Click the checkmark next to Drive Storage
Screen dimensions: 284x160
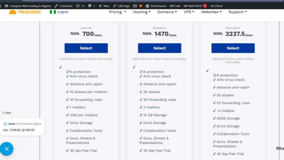coord(67,122)
